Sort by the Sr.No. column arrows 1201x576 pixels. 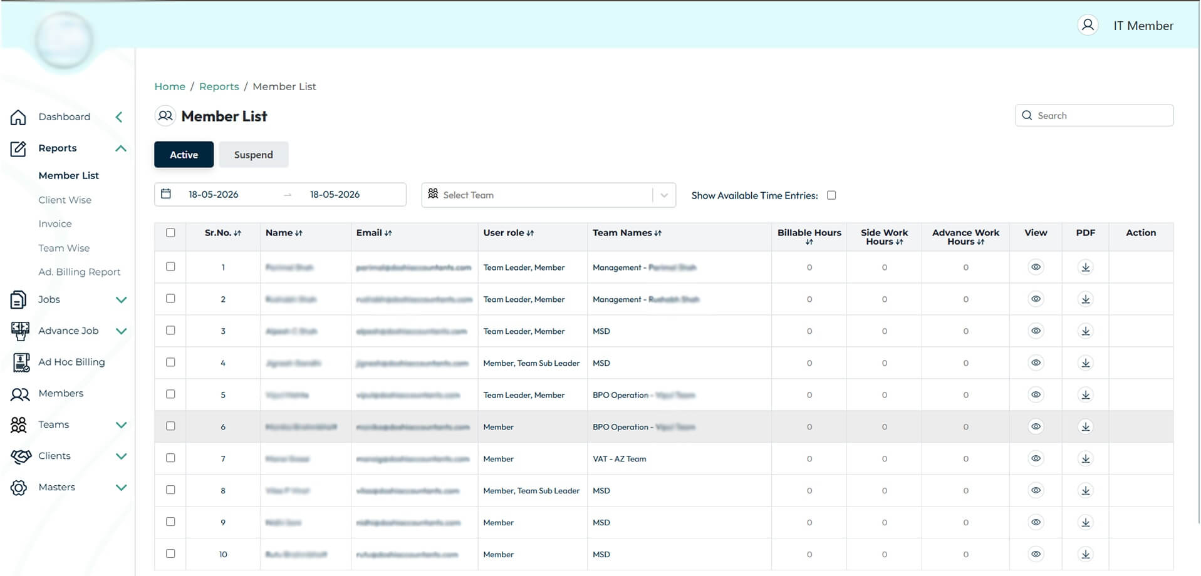coord(237,234)
